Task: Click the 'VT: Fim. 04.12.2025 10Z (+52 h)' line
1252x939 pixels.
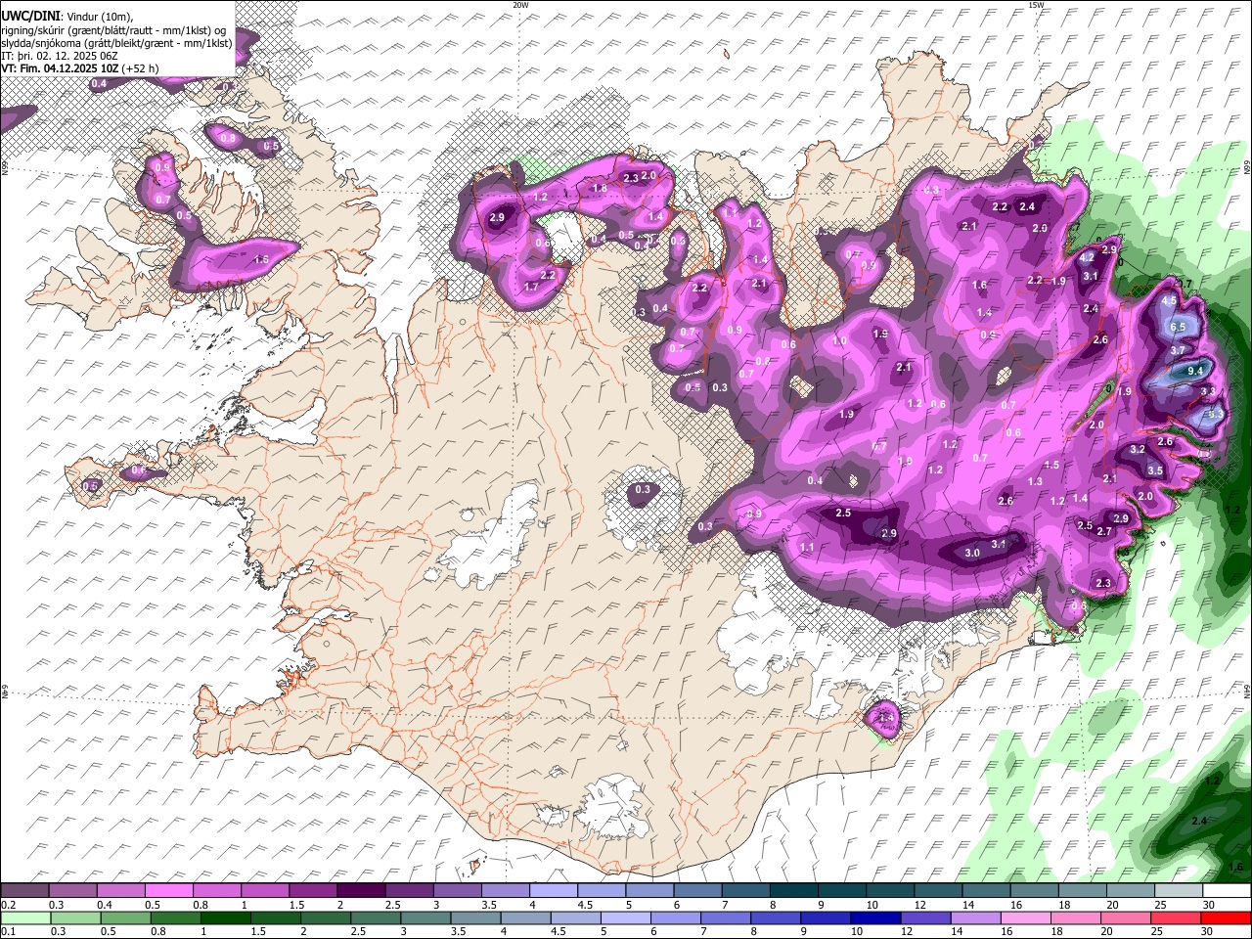Action: (x=80, y=68)
